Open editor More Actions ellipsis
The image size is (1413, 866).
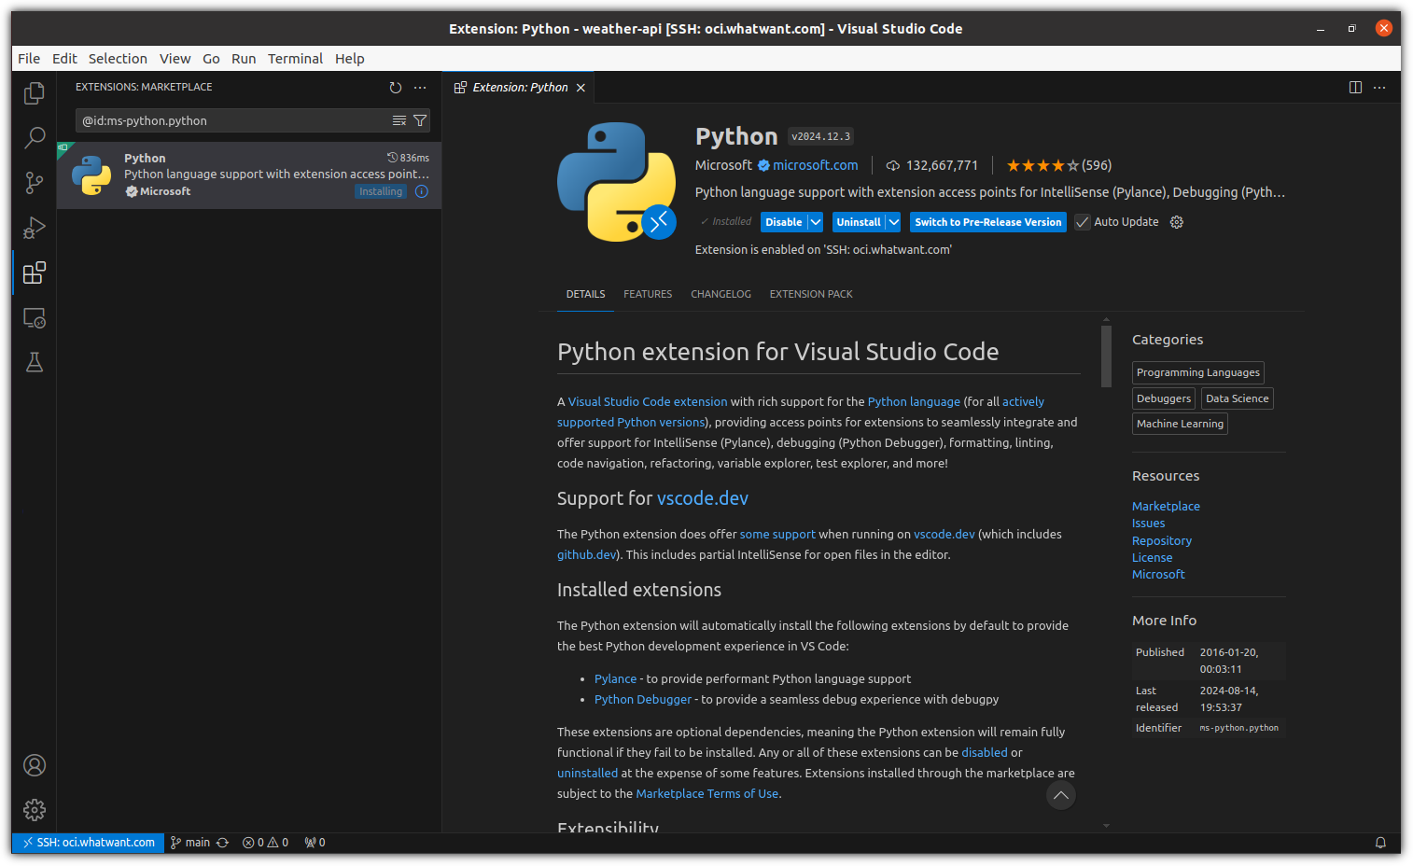coord(1379,88)
